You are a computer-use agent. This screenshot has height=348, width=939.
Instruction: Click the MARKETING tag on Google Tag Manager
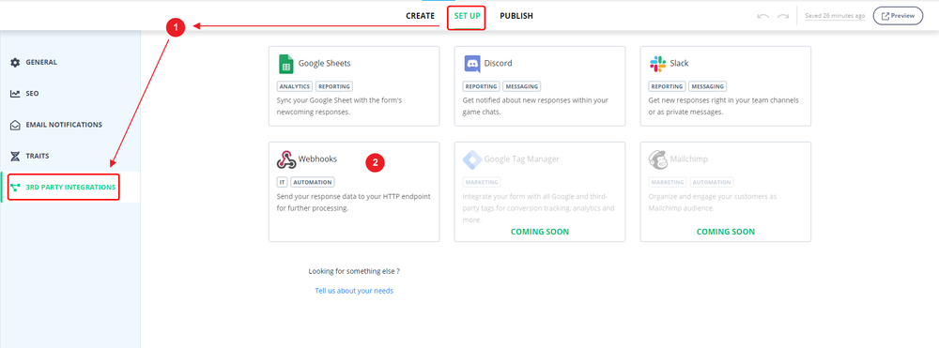pyautogui.click(x=482, y=182)
